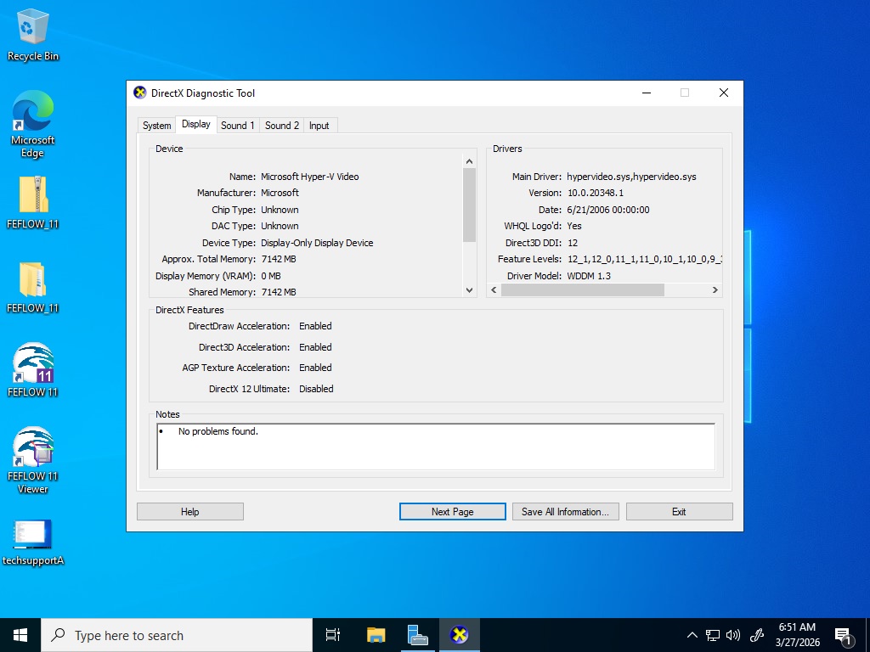Click in the taskbar search box
The image size is (870, 652).
click(x=177, y=635)
